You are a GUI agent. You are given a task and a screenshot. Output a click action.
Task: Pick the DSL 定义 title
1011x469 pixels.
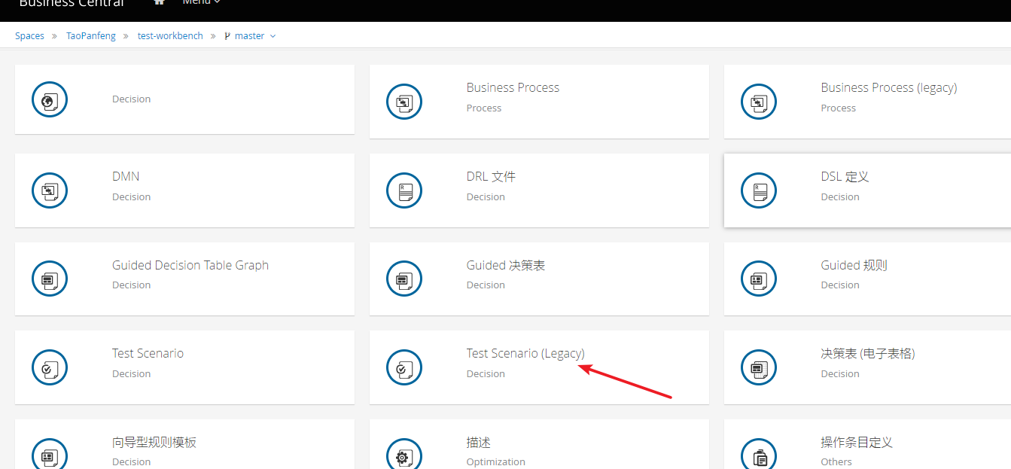(845, 176)
